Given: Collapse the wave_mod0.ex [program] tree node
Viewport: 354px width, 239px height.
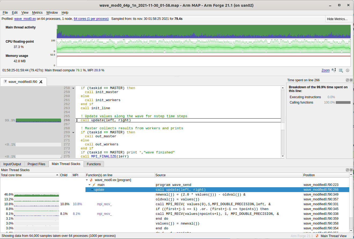Looking at the screenshot, I should click(87, 180).
